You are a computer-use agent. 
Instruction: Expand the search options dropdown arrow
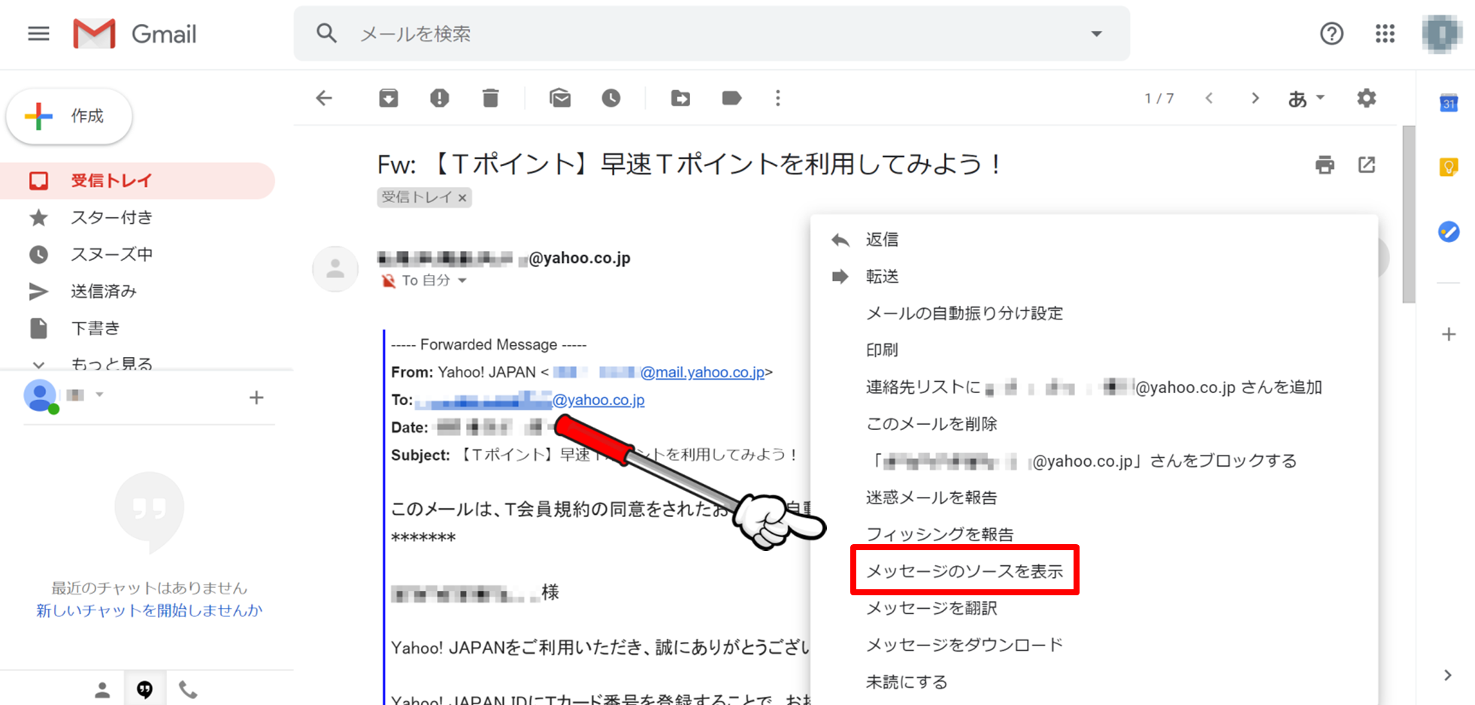(x=1097, y=34)
